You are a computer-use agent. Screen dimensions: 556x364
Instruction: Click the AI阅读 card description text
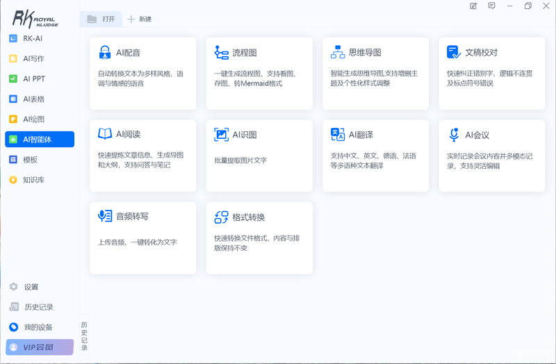pyautogui.click(x=140, y=160)
